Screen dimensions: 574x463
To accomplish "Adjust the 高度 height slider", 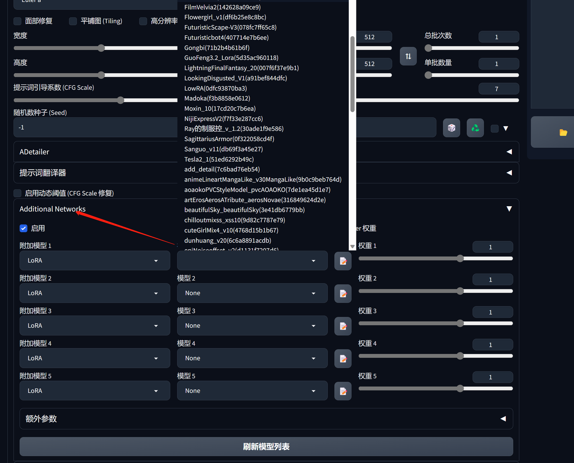I will click(101, 75).
